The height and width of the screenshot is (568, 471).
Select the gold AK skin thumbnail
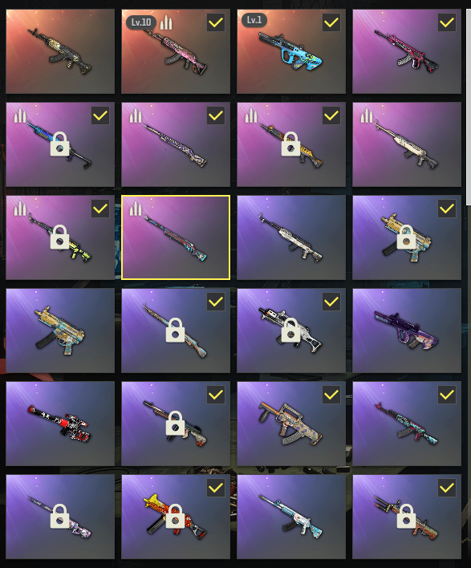[60, 51]
